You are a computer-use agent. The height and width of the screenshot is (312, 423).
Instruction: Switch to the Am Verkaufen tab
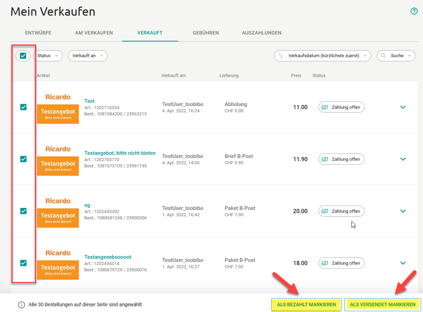click(94, 33)
